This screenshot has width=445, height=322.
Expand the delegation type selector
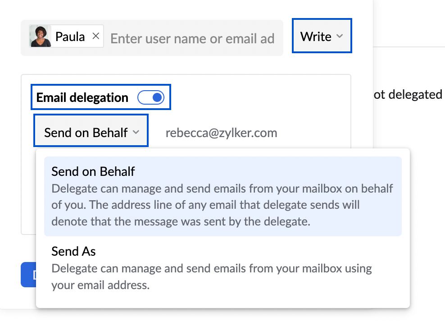(90, 131)
